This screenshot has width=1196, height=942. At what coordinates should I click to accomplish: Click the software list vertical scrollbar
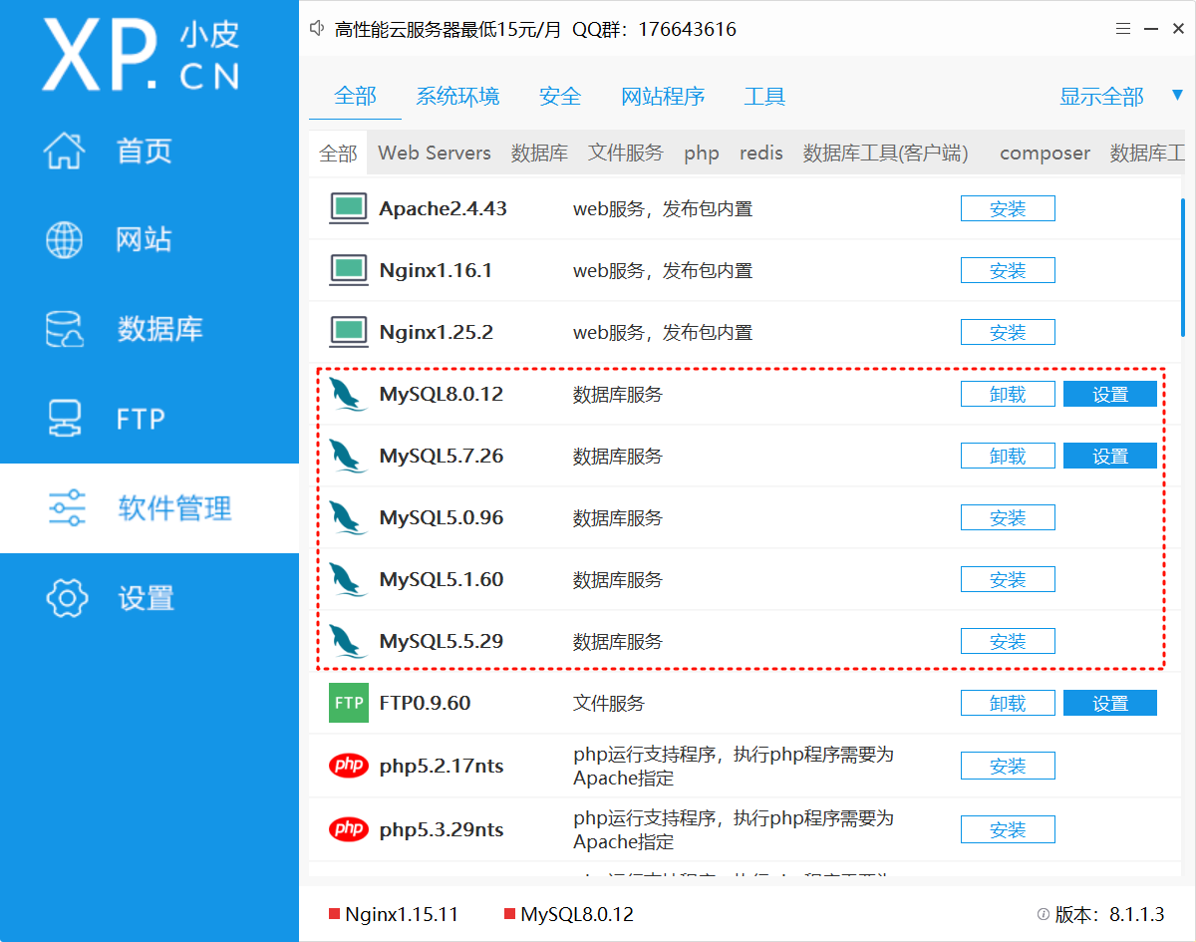pos(1183,268)
